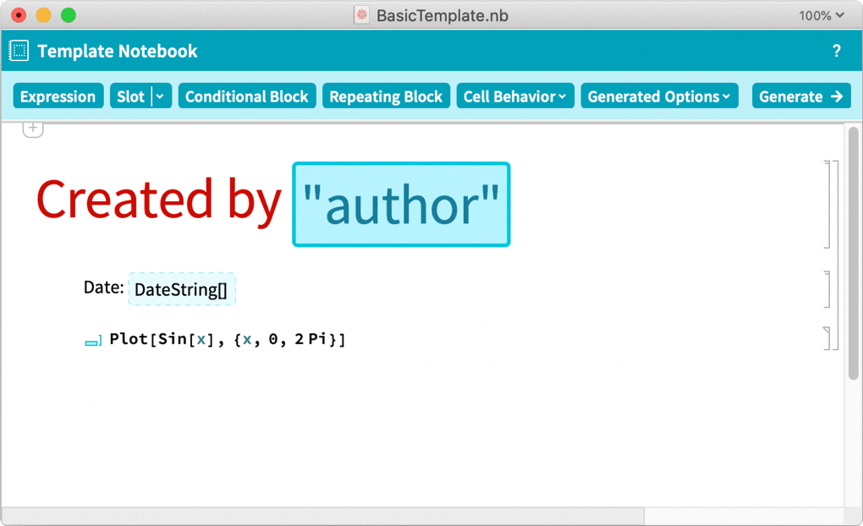
Task: Click the Slot button
Action: click(130, 96)
